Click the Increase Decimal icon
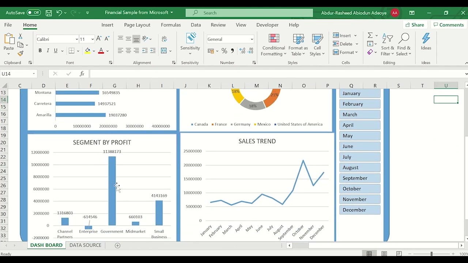The height and width of the screenshot is (263, 468). coord(242,51)
